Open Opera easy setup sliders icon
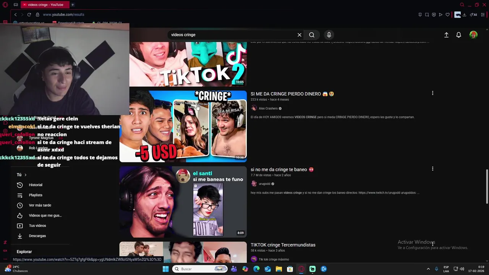The width and height of the screenshot is (489, 275). (x=483, y=15)
